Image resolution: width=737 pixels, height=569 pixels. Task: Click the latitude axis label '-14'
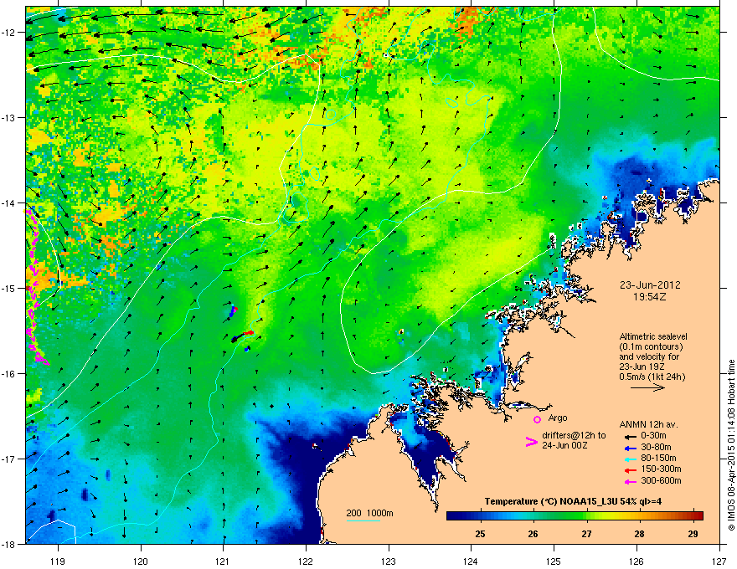(9, 202)
